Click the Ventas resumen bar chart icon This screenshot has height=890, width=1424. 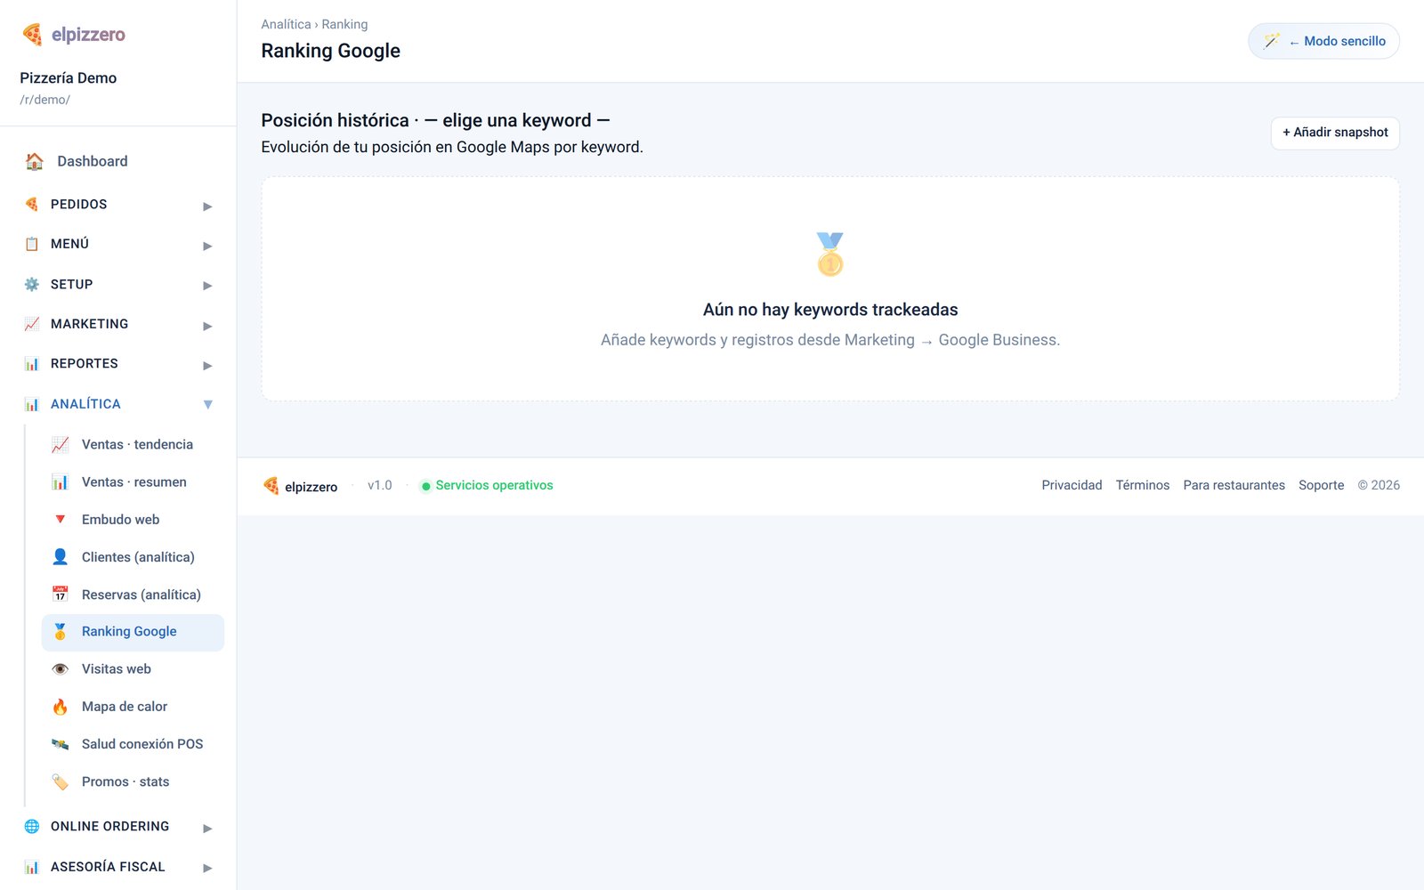pos(60,481)
